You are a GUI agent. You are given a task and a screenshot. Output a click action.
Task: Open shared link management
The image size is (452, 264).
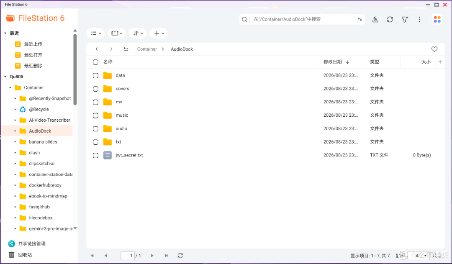click(x=32, y=243)
